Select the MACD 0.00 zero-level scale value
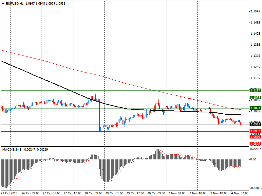 coord(253,159)
